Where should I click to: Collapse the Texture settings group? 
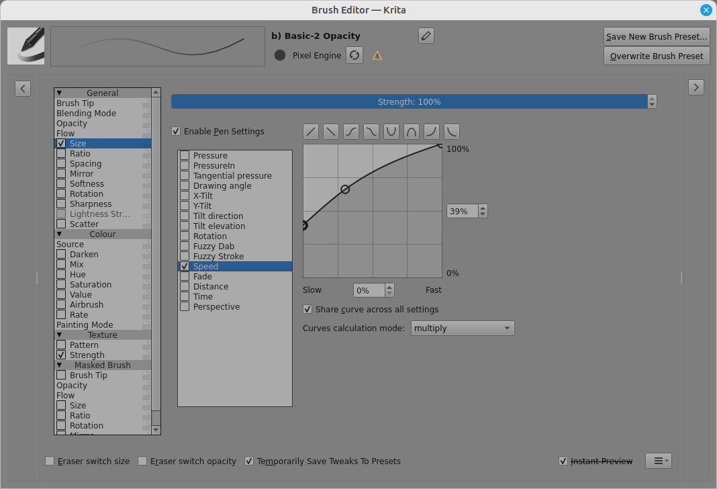coord(59,335)
